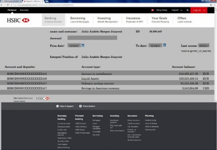Click the Liquid Assets account type
Image resolution: width=217 pixels, height=150 pixels.
tap(90, 78)
